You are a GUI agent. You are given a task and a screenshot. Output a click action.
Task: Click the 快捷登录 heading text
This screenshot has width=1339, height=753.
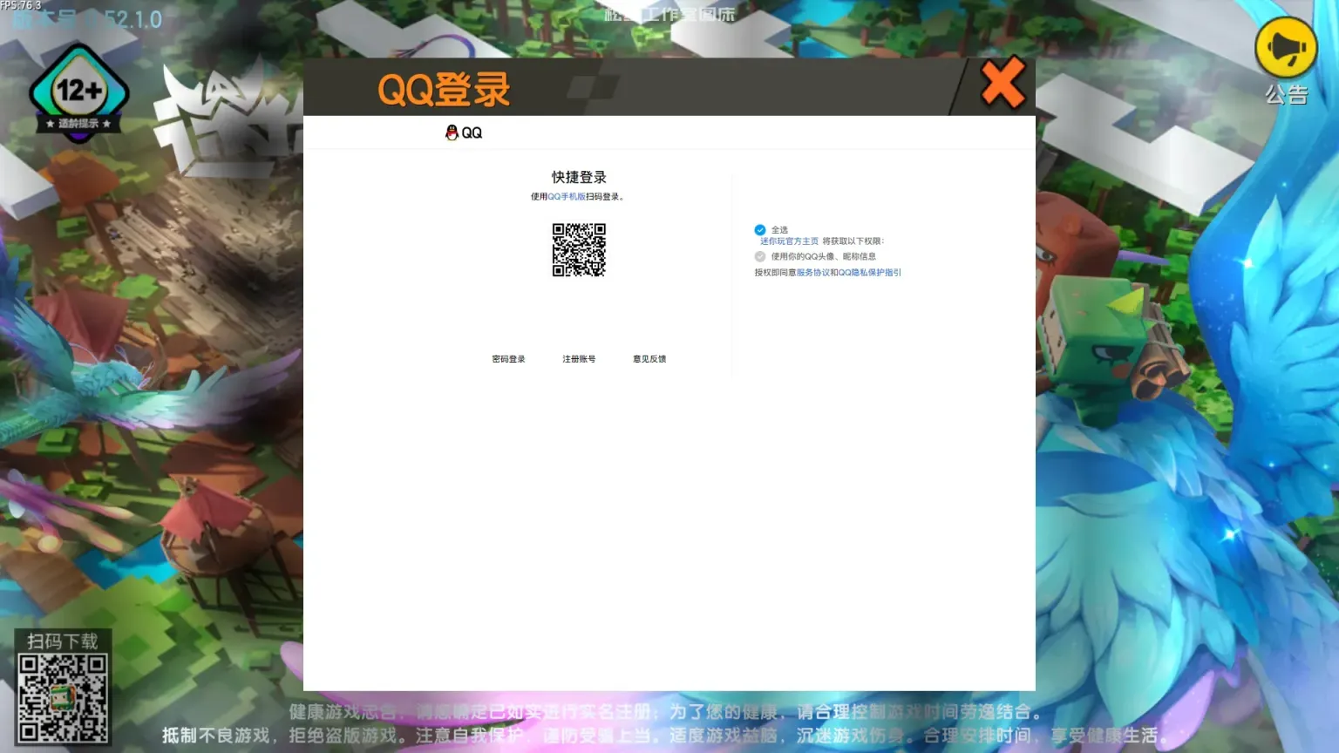click(579, 177)
